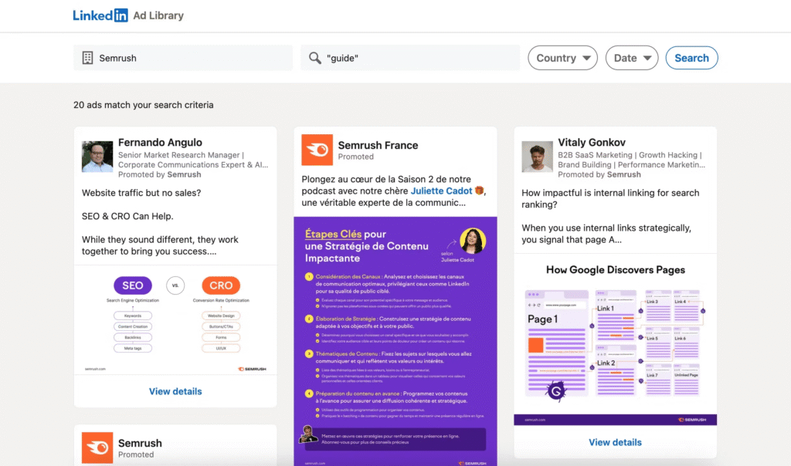This screenshot has height=466, width=791.
Task: Open the LinkedIn logo home link
Action: pyautogui.click(x=100, y=15)
